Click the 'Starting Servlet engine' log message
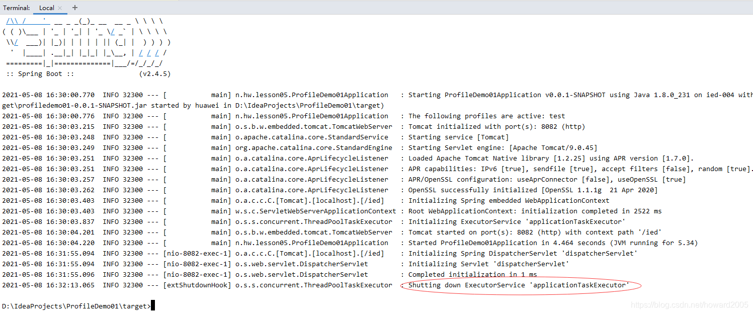Image resolution: width=753 pixels, height=314 pixels. 503,148
